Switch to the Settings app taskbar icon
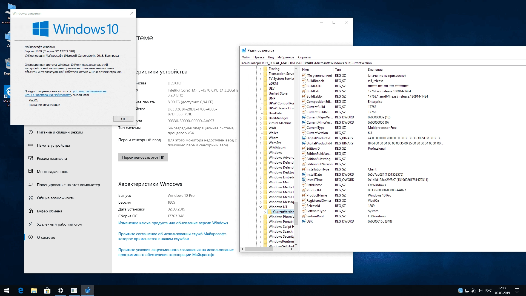526x296 pixels. tap(61, 291)
